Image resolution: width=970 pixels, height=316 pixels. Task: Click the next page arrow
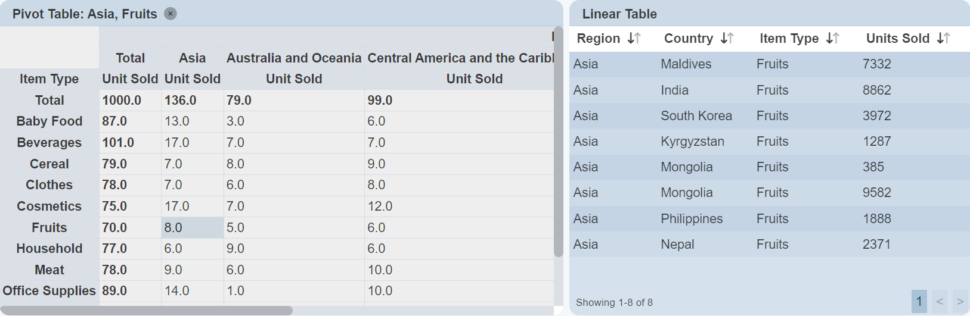point(960,302)
